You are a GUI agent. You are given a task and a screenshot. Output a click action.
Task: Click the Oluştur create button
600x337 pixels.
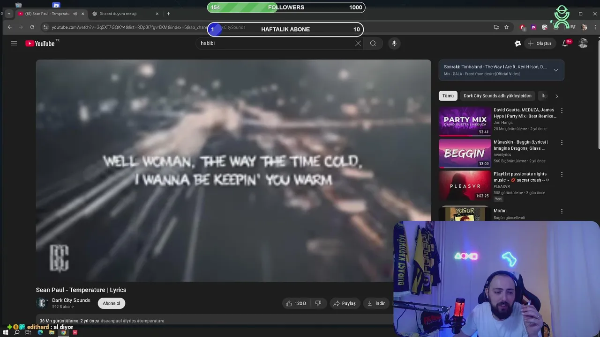pyautogui.click(x=540, y=43)
